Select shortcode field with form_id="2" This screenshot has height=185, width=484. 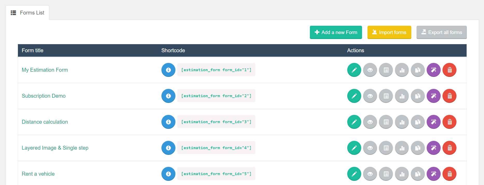216,96
